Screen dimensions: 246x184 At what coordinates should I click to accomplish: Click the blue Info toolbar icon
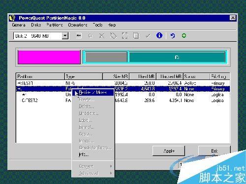(x=159, y=35)
